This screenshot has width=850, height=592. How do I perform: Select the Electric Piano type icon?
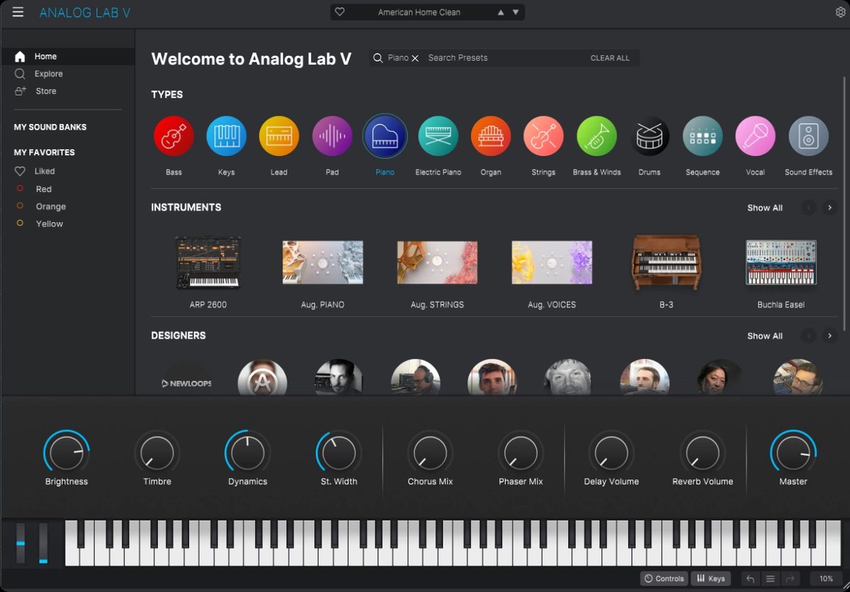[x=438, y=136]
